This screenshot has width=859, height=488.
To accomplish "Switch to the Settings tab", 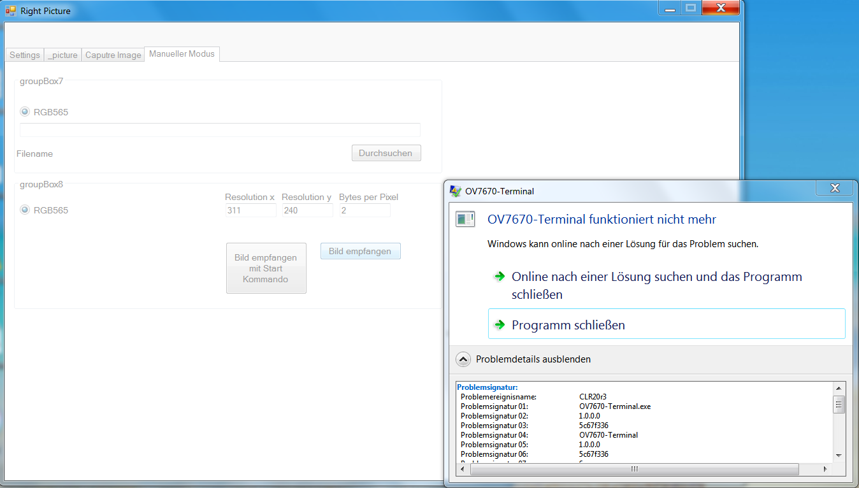I will [25, 55].
